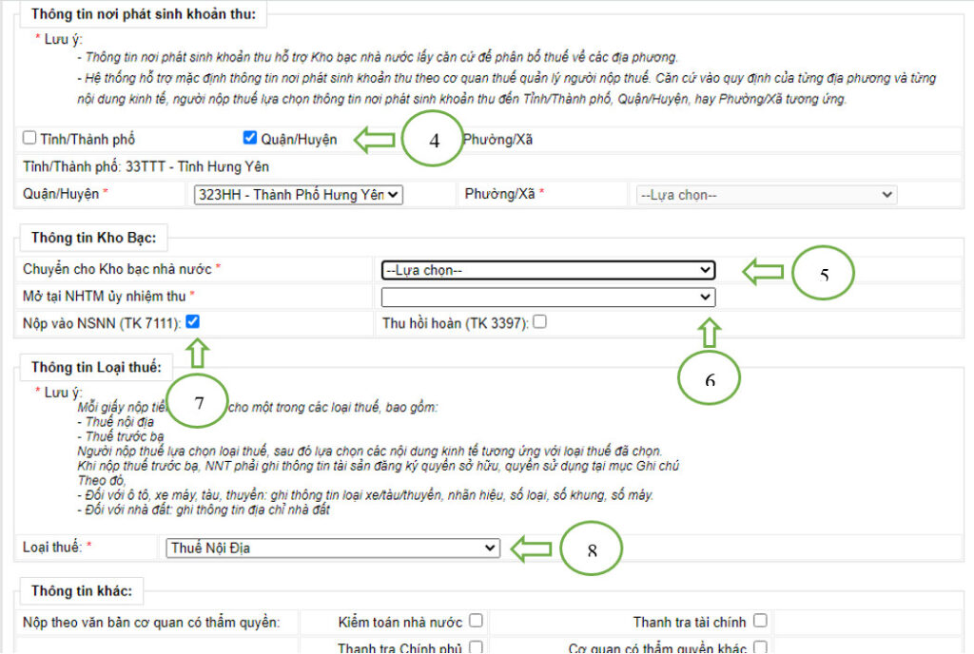Click the numbered circle 7 marker
The image size is (974, 654).
[x=198, y=402]
